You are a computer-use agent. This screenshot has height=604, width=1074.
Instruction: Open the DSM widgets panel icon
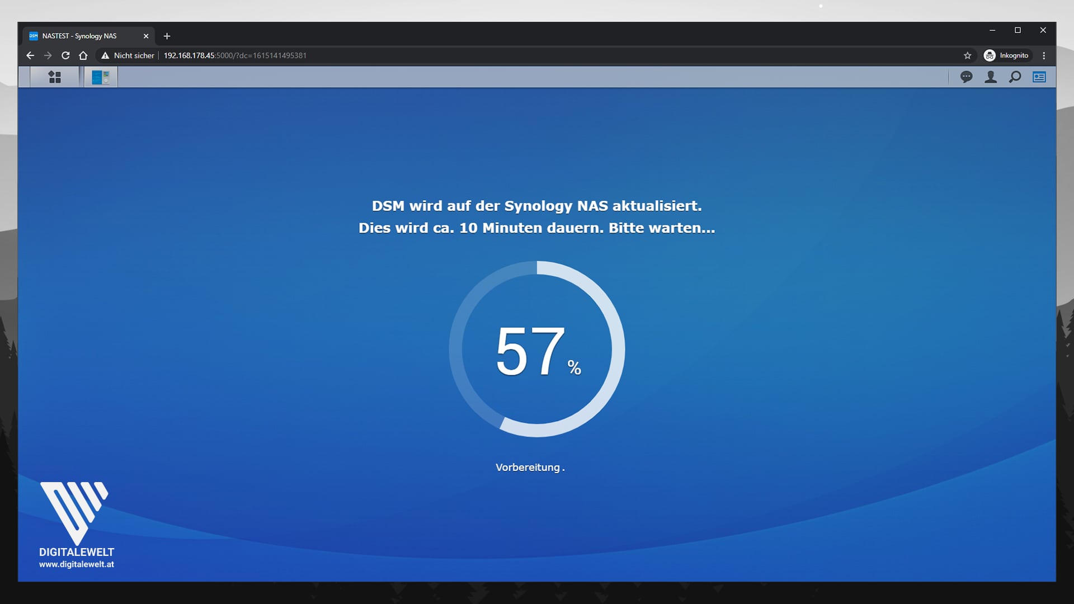(x=1039, y=77)
